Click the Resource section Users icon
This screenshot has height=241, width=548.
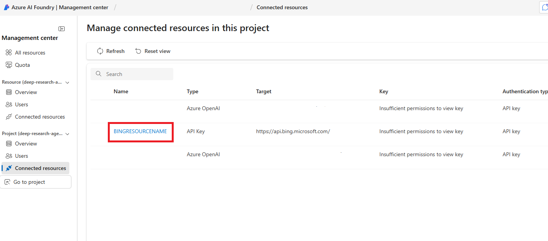[x=8, y=104]
